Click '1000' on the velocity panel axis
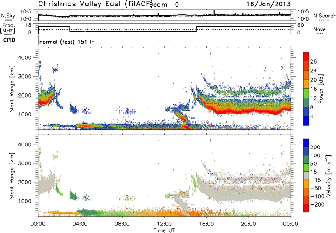 (x=25, y=201)
